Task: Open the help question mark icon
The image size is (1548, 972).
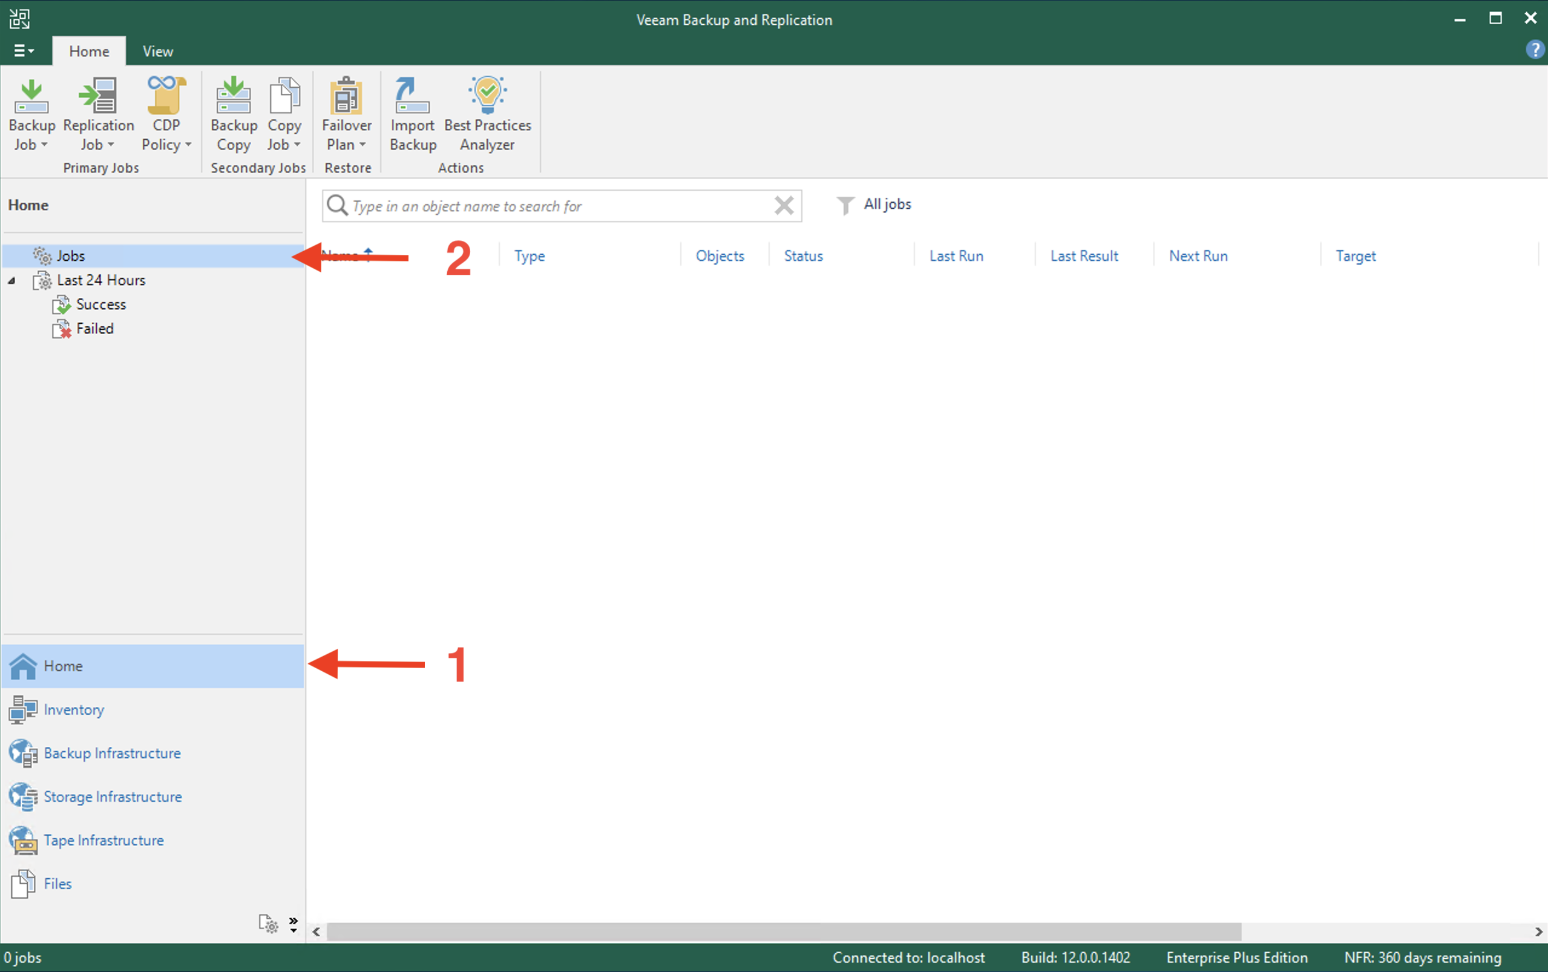Action: click(1535, 50)
